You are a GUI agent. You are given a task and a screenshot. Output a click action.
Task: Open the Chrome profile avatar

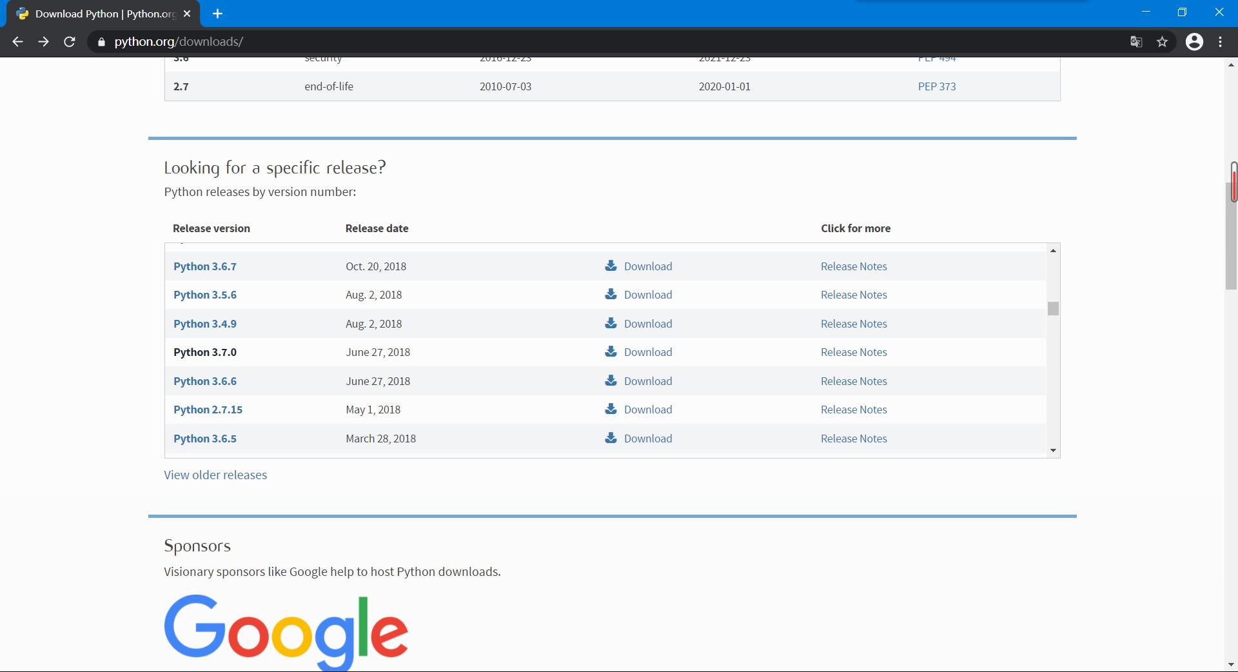[x=1194, y=42]
